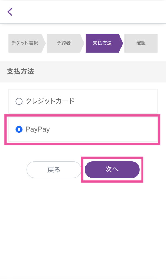166x279 pixels.
Task: Click the arrow tip of チケット選択 step
Action: [44, 43]
